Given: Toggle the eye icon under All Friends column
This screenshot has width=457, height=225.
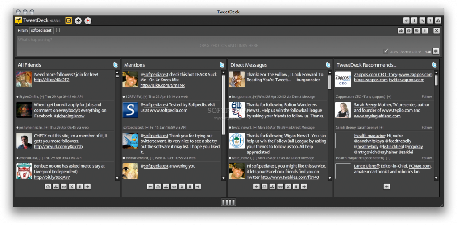Looking at the screenshot, I should (64, 187).
